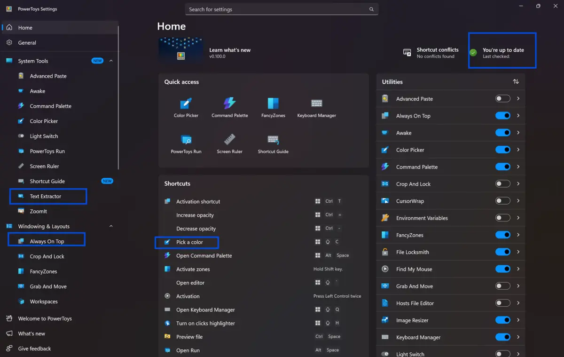Screen dimensions: 564x357
Task: Collapse the Windowing & Layouts section
Action: [x=111, y=226]
